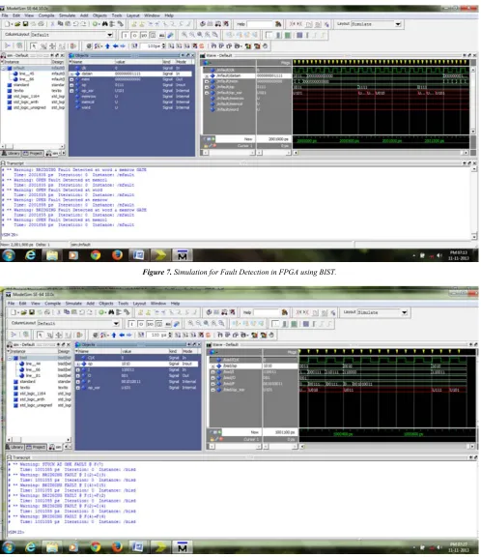
Task: Click Print icon in Figure 7 window
Action: point(42,24)
